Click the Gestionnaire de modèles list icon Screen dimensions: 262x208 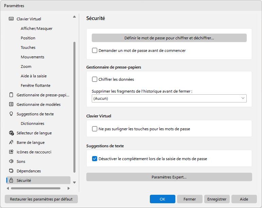point(11,104)
